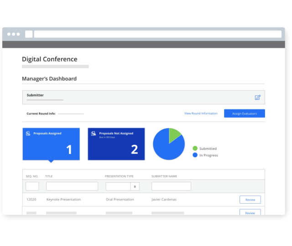292x246 pixels.
Task: Click the icon on Proposals Not Assigned card
Action: [x=94, y=133]
